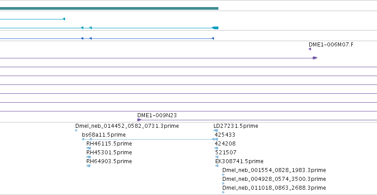Screen dimensions: 377x195
Task: Select the purple arrow glyph below DME1-009N23
Action: pyautogui.click(x=139, y=120)
